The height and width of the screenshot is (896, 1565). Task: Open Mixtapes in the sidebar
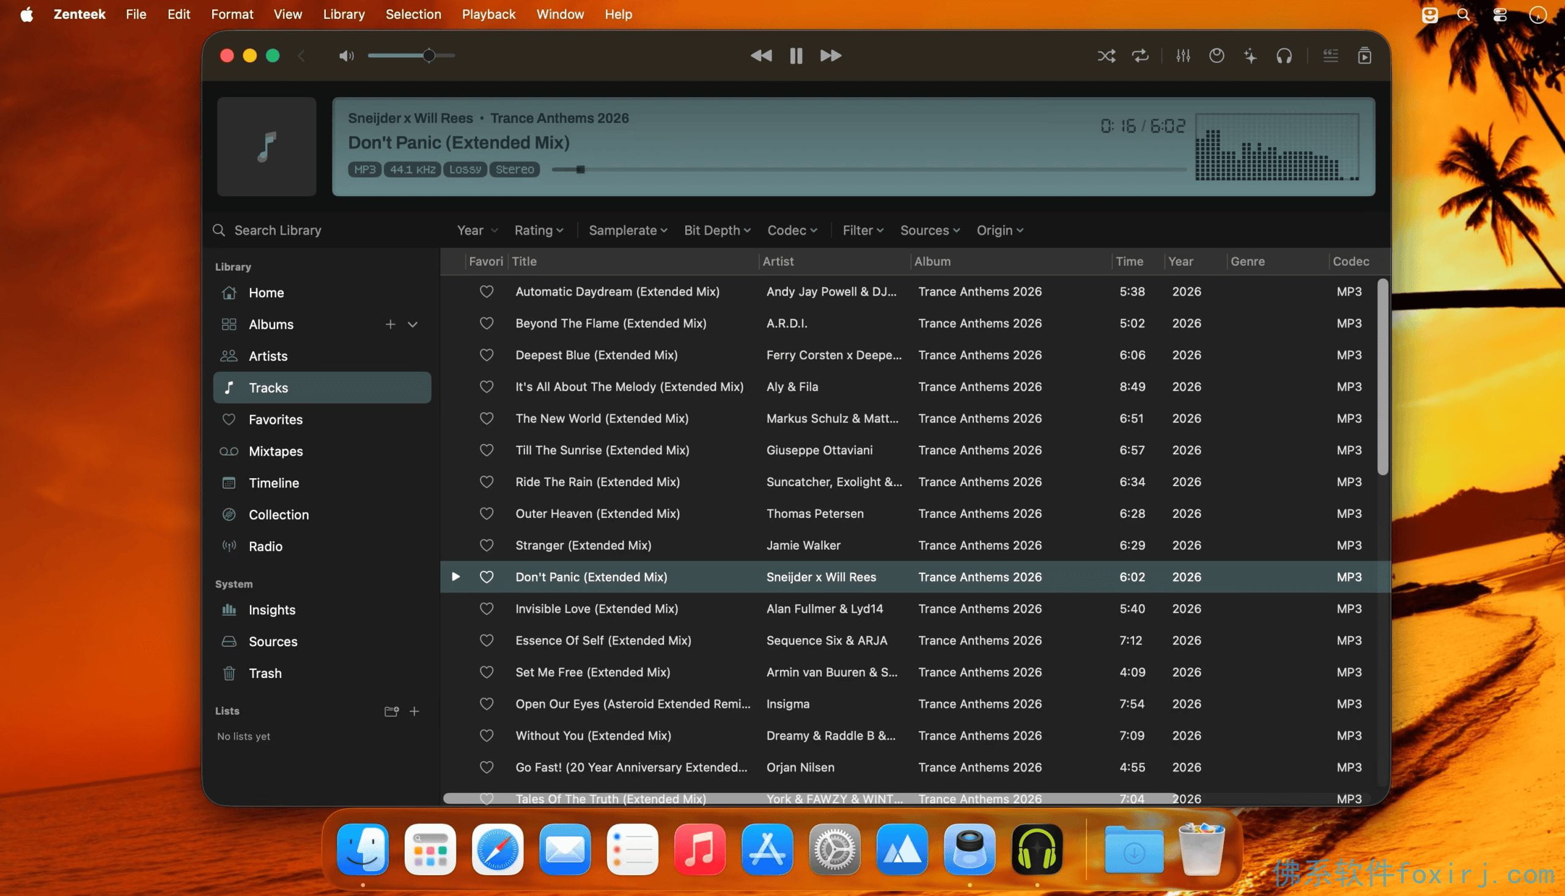(x=322, y=451)
